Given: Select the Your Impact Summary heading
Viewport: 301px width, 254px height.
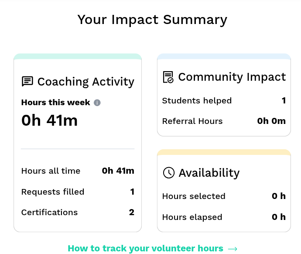Looking at the screenshot, I should [x=152, y=20].
